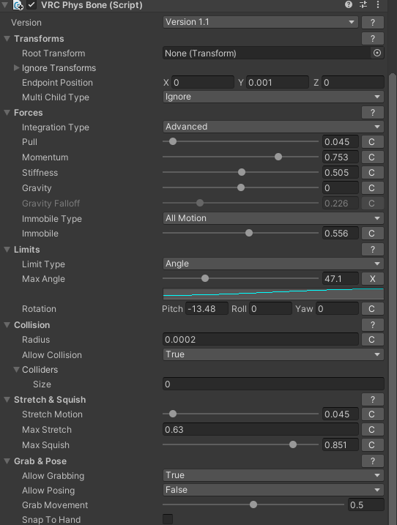Open the component kebab options menu
The height and width of the screenshot is (525, 397).
click(x=378, y=4)
